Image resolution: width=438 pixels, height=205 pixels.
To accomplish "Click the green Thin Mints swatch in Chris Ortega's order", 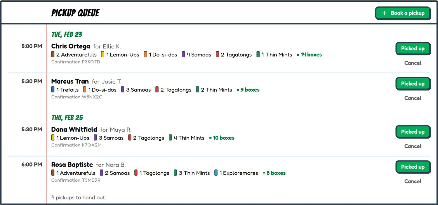I will [x=258, y=54].
